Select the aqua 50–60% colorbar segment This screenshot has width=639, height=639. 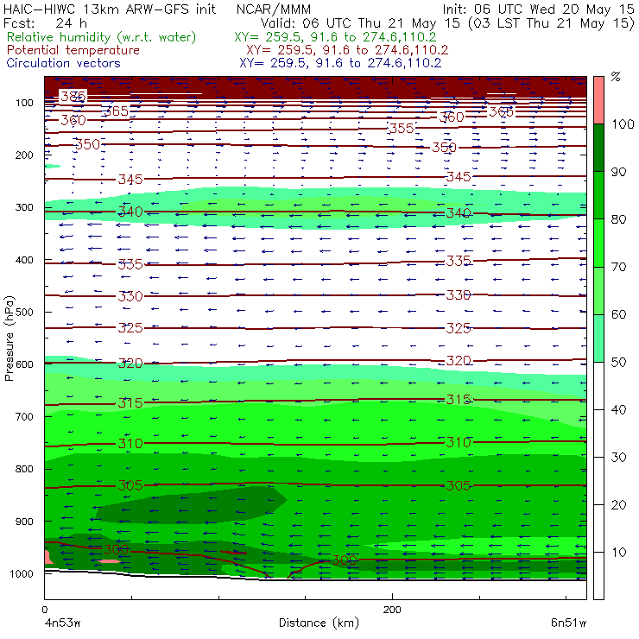(x=598, y=338)
